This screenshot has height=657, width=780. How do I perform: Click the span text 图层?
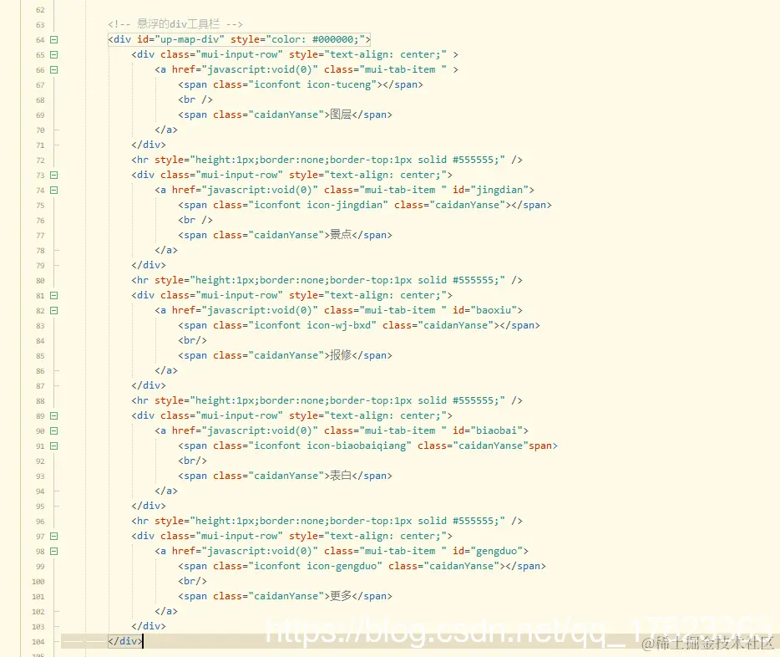(341, 115)
